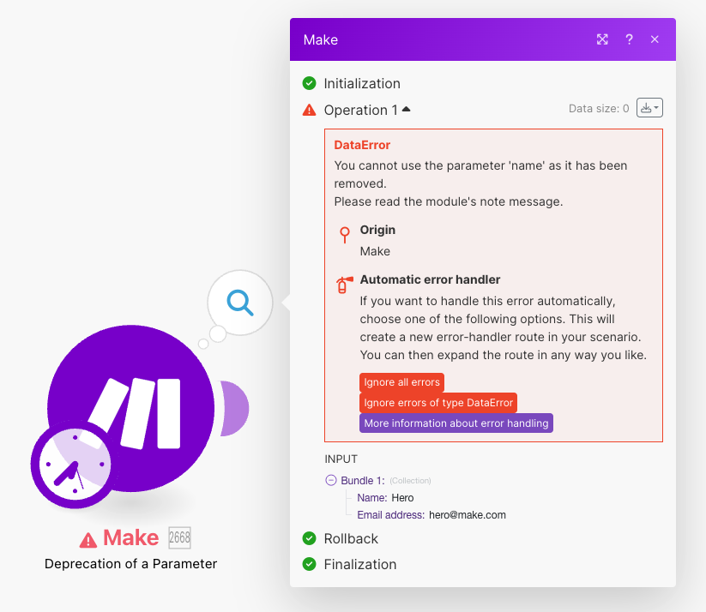Viewport: 706px width, 612px height.
Task: Click the Origin pin icon
Action: click(x=345, y=235)
